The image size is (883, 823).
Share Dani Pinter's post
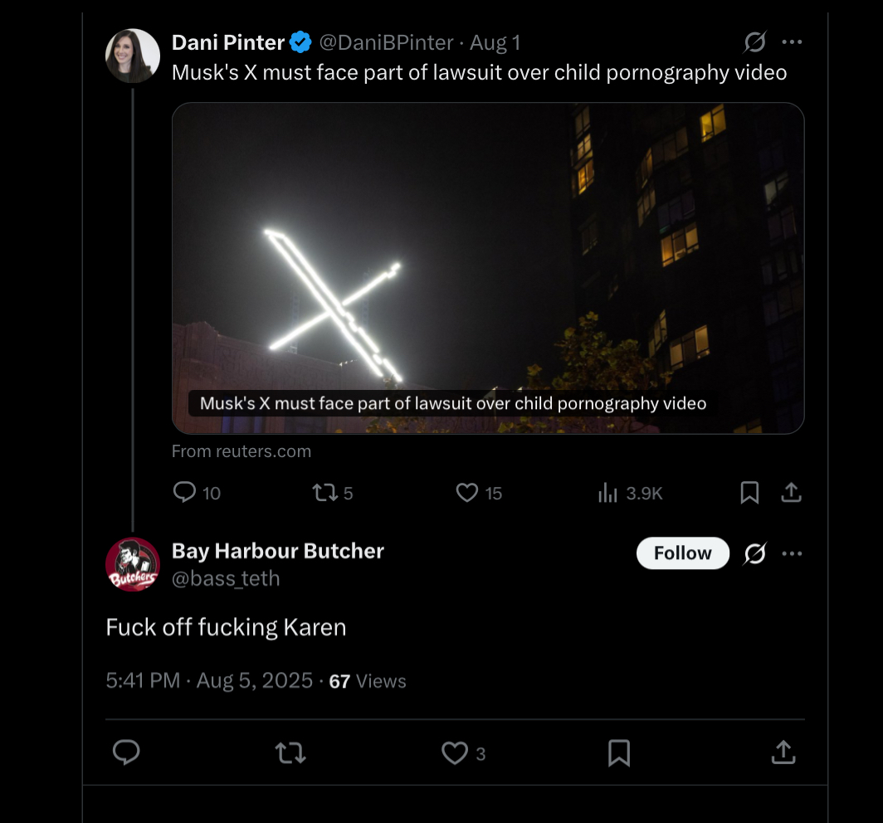click(x=791, y=493)
